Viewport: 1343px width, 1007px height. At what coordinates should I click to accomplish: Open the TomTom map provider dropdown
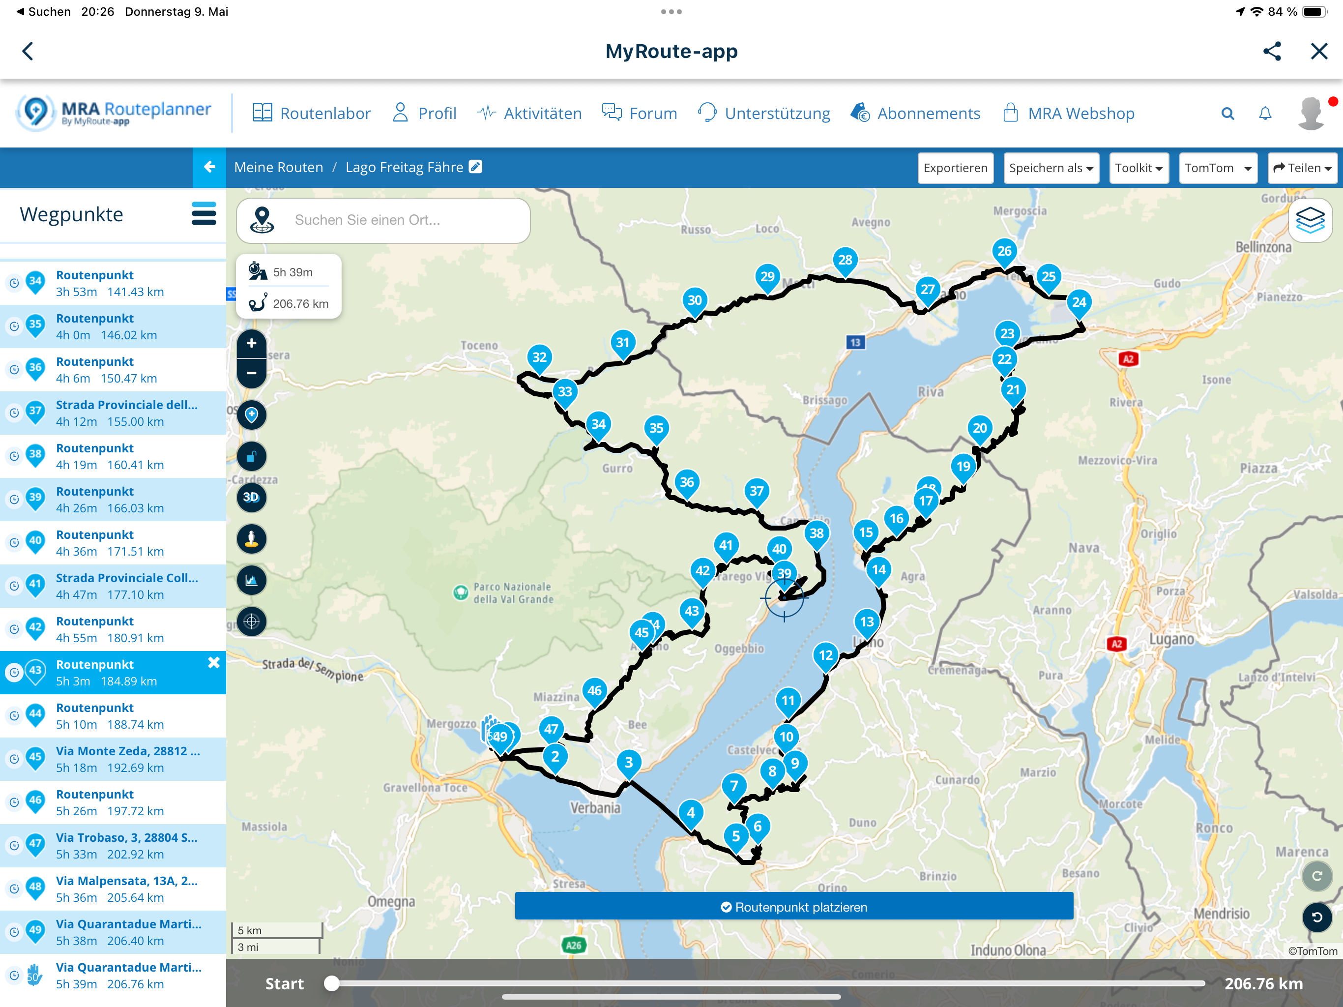tap(1218, 168)
